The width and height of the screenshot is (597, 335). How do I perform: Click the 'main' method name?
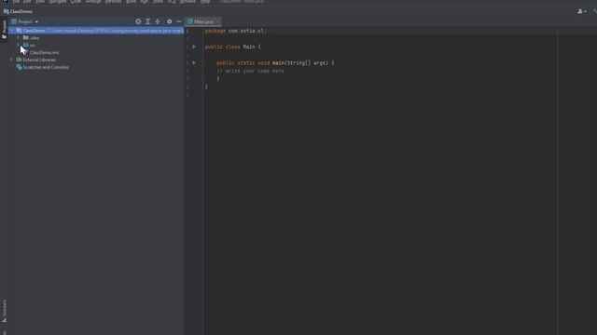tap(278, 62)
